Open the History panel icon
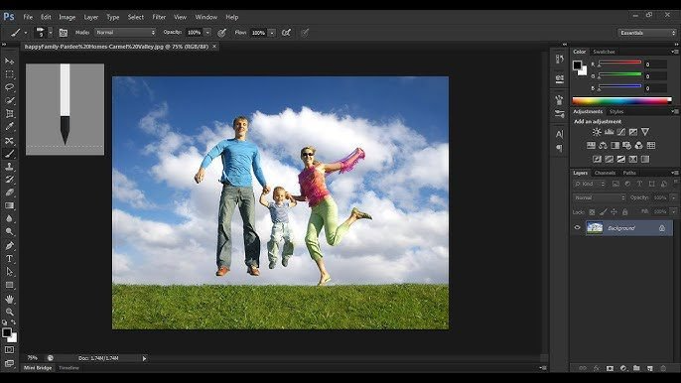 pos(560,59)
